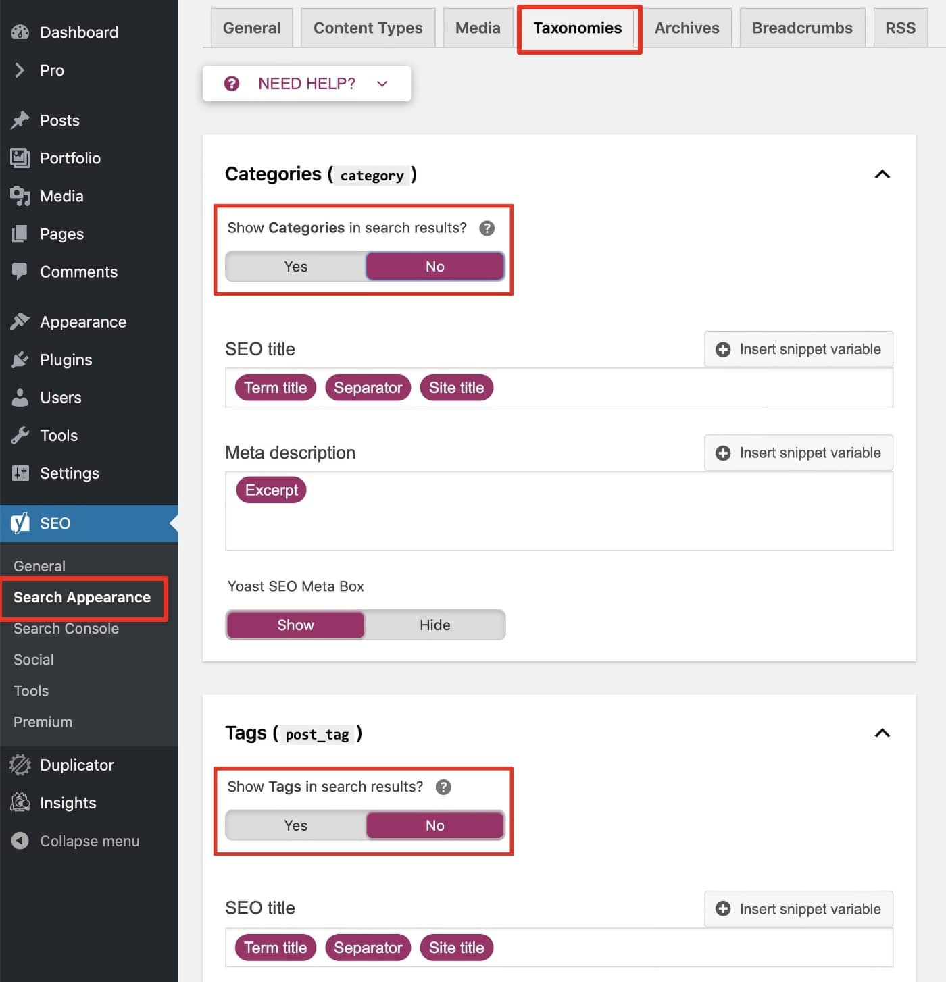The width and height of the screenshot is (946, 982).
Task: Click the Posts pushpin icon
Action: click(20, 120)
